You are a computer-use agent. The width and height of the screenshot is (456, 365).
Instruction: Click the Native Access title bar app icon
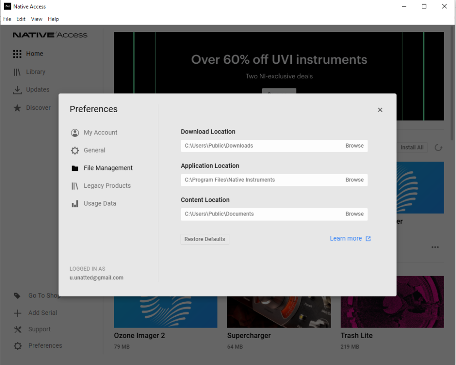(x=7, y=6)
